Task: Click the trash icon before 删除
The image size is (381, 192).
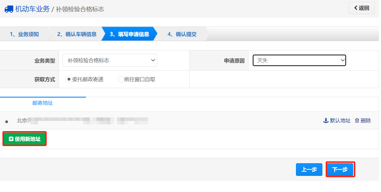Action: click(357, 121)
